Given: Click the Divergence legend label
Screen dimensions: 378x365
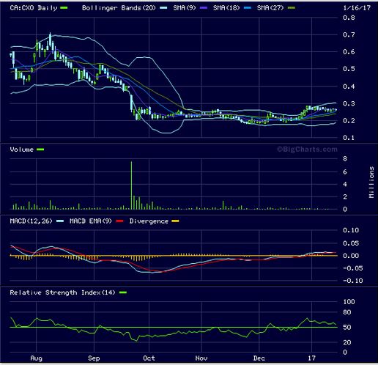Looking at the screenshot, I should click(149, 221).
